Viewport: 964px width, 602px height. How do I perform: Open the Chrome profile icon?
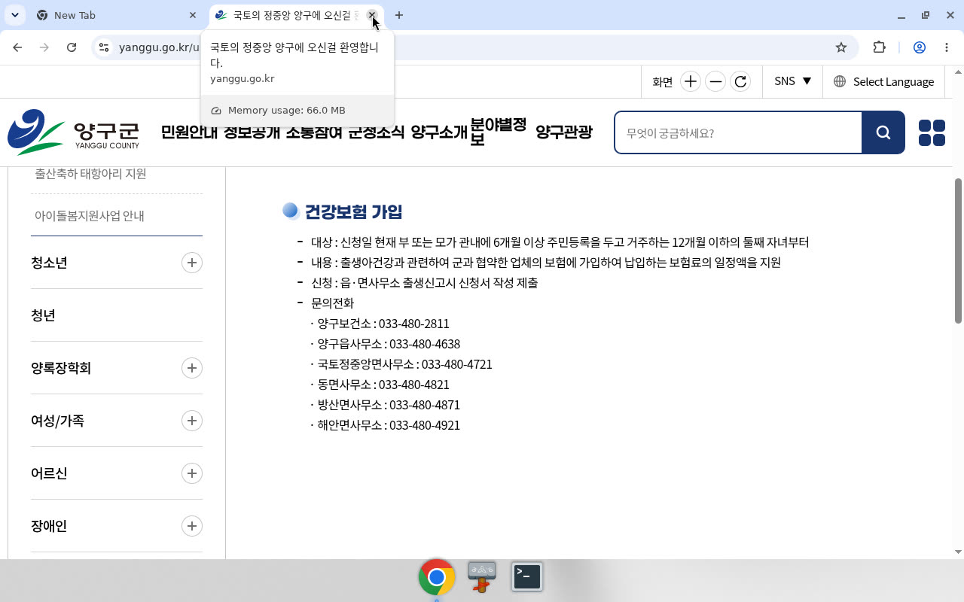(920, 47)
